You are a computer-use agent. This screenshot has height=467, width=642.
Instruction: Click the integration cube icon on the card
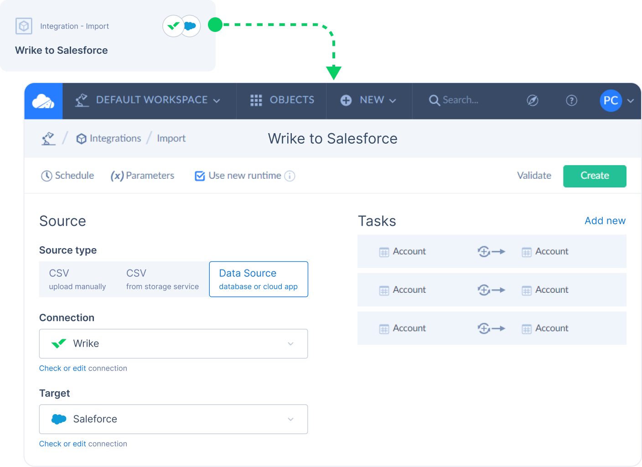tap(24, 26)
